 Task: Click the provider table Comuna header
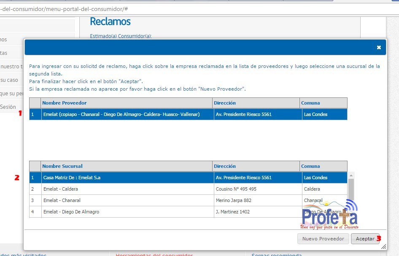tap(324, 103)
